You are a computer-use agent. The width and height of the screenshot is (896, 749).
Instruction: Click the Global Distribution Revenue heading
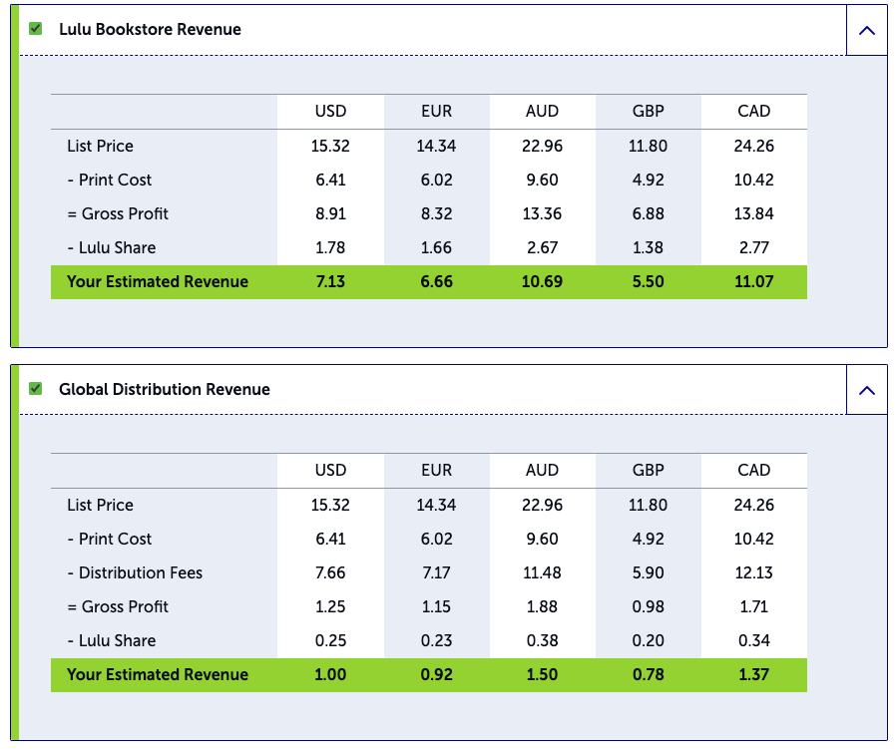pos(165,389)
